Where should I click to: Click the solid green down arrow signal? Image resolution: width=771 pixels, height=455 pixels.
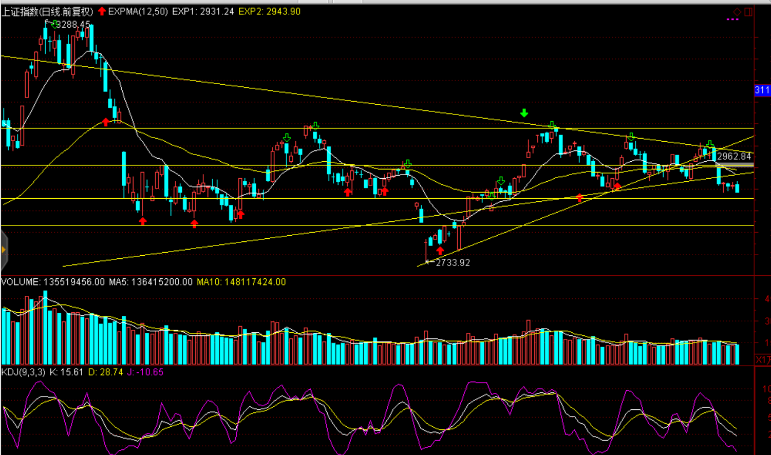(524, 113)
